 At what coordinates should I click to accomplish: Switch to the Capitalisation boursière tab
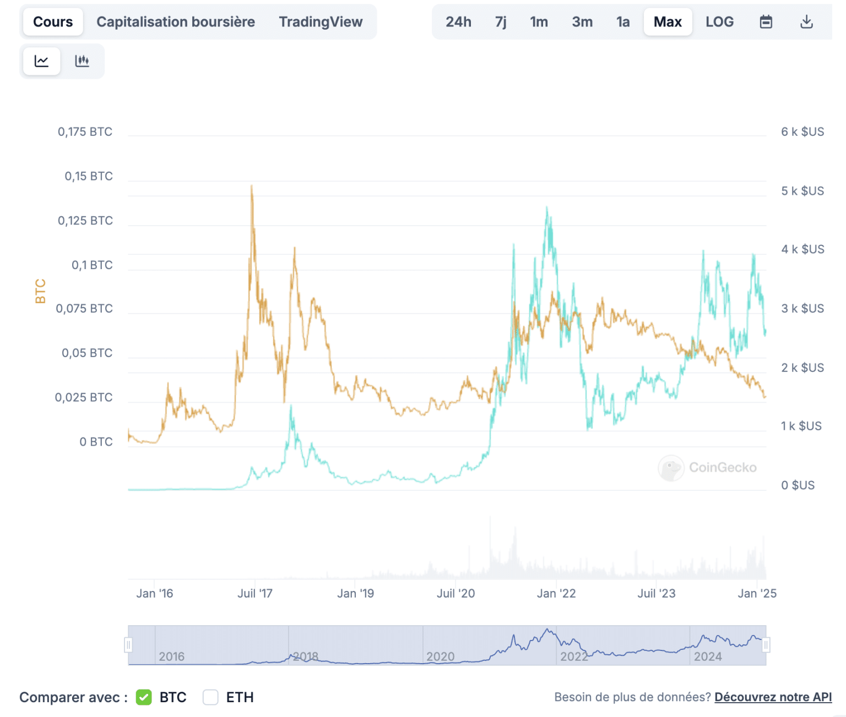175,21
